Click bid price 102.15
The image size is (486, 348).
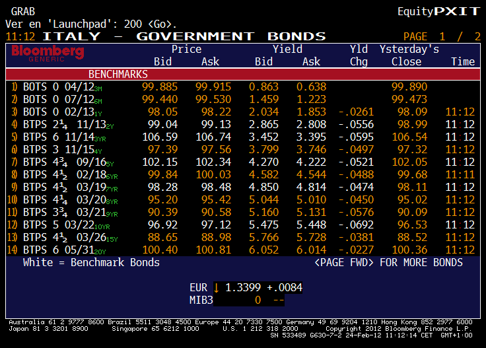point(160,162)
